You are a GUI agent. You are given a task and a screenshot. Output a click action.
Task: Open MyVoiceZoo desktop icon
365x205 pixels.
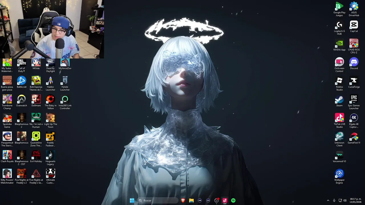click(x=65, y=64)
